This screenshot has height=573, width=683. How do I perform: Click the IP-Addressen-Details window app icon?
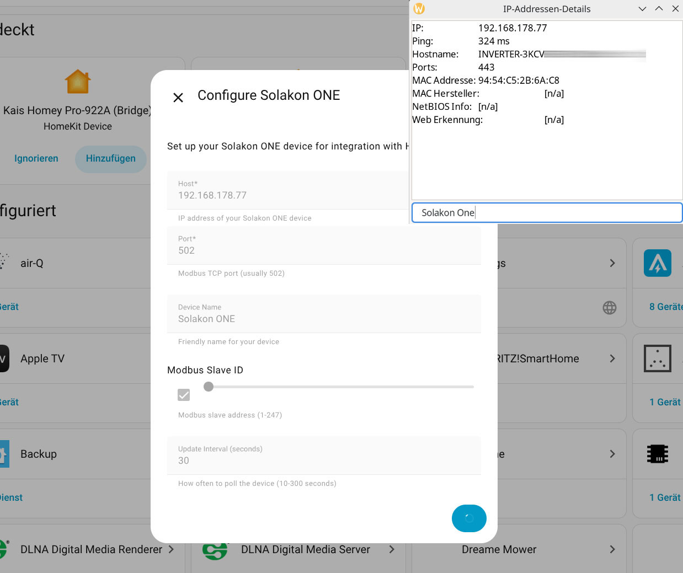[419, 9]
